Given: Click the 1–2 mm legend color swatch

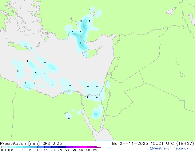Looking at the screenshot, I should tap(19, 147).
